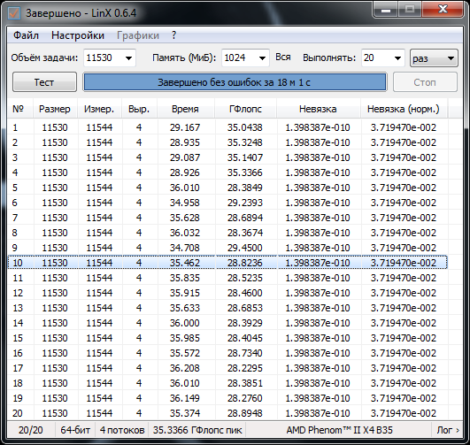Minimize the LinX window

[x=386, y=10]
